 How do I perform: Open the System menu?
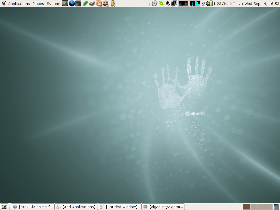53,4
